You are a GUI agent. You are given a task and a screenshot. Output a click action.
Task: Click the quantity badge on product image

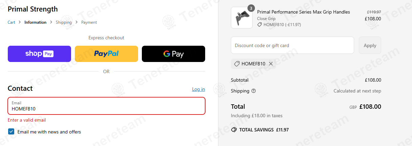[251, 8]
